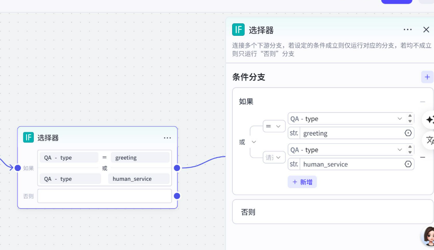The width and height of the screenshot is (434, 250).
Task: Click the str. type label for human_service
Action: pos(294,164)
